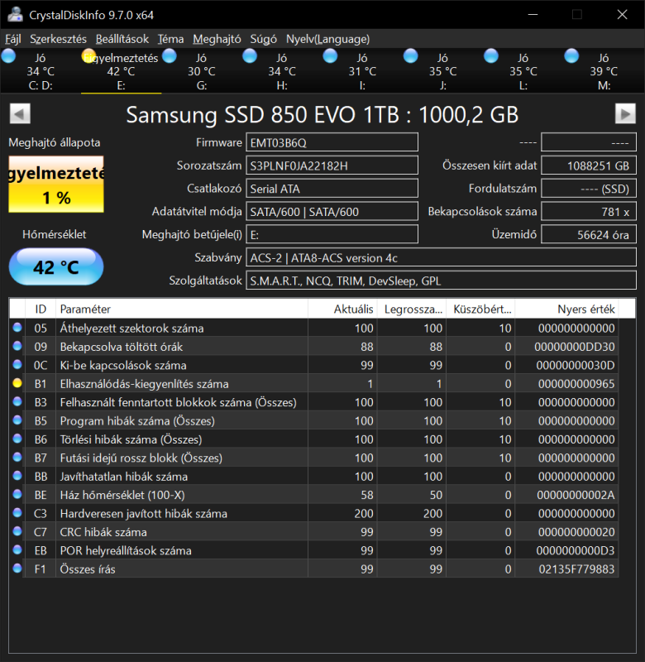The image size is (645, 662).
Task: Close the CrystalDiskInfo window
Action: coord(622,14)
